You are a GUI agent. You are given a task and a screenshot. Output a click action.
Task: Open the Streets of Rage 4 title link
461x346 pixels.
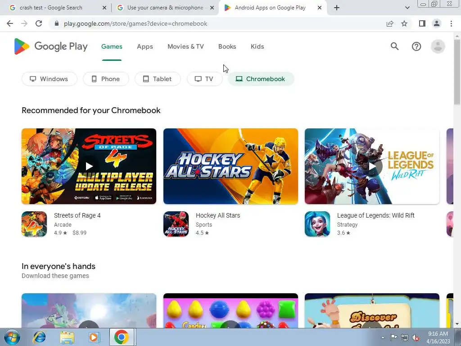pyautogui.click(x=77, y=215)
